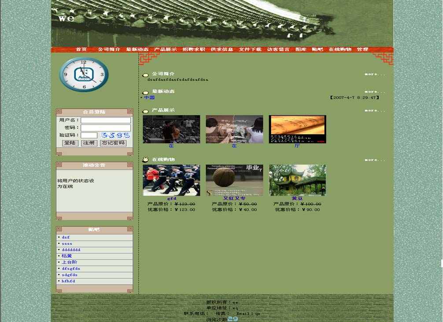Open the 中国 news link
Image resolution: width=443 pixels, height=322 pixels.
pos(149,98)
